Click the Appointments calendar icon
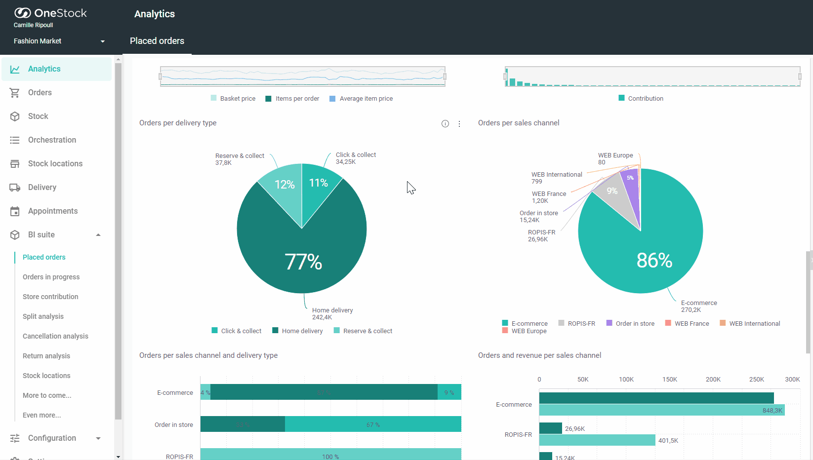 click(15, 211)
